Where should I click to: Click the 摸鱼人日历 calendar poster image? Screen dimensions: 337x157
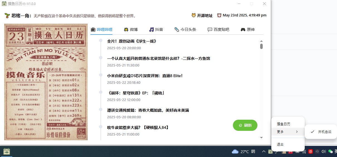(46, 82)
